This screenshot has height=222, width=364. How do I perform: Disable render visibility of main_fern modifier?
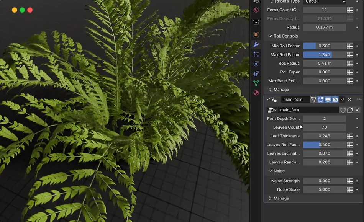click(335, 100)
